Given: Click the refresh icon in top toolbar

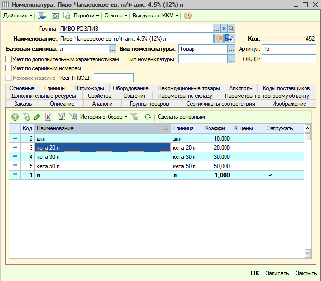Looking at the screenshot, I should [x=55, y=16].
